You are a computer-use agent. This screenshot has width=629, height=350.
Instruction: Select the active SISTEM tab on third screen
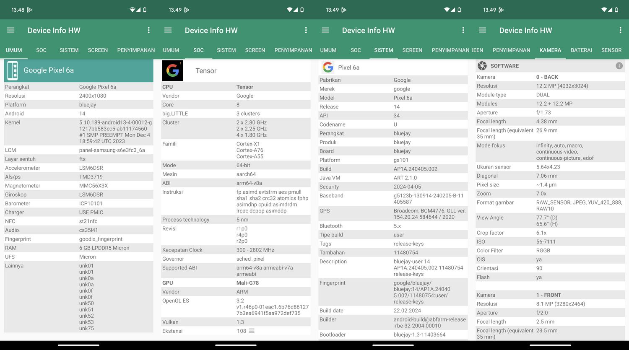[384, 50]
